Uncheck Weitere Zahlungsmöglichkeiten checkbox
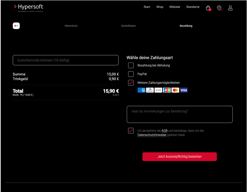247x192 pixels. (x=131, y=83)
